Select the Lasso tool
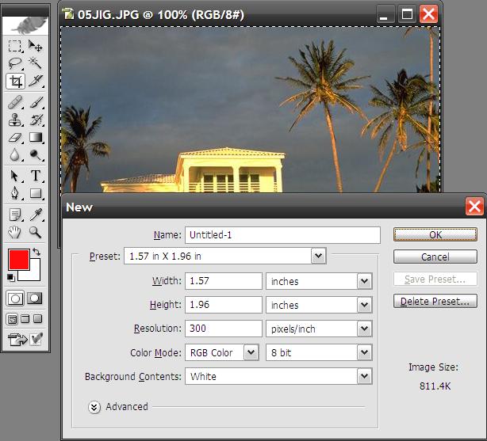487x441 pixels. pos(14,63)
